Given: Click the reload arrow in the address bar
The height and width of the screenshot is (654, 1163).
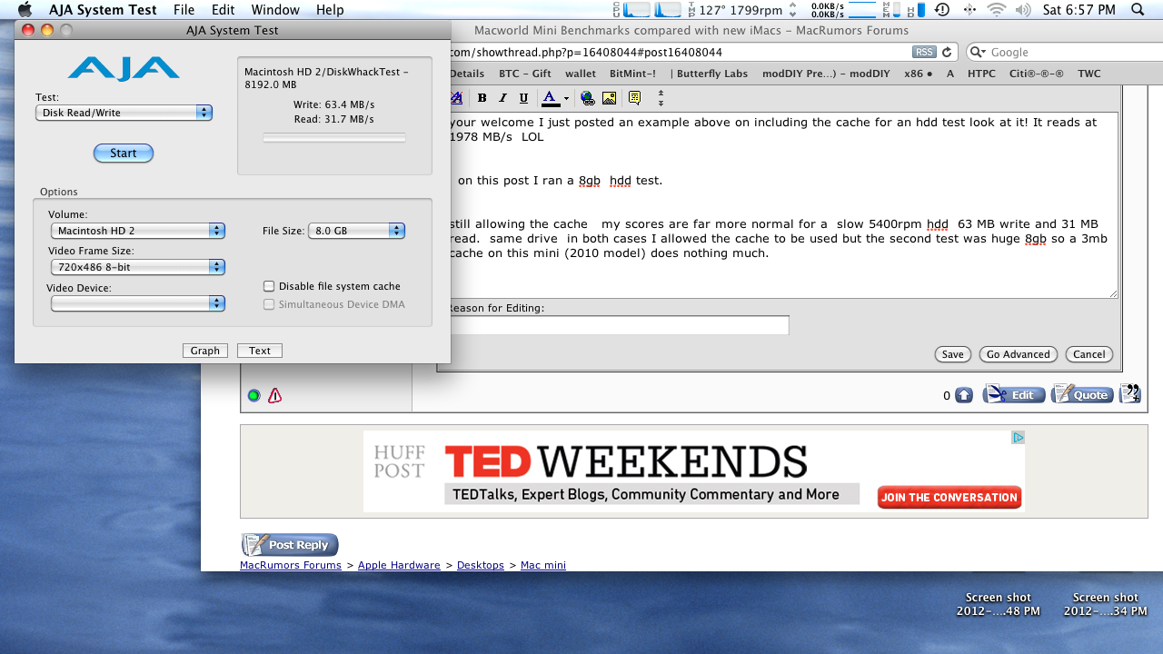Looking at the screenshot, I should point(947,52).
